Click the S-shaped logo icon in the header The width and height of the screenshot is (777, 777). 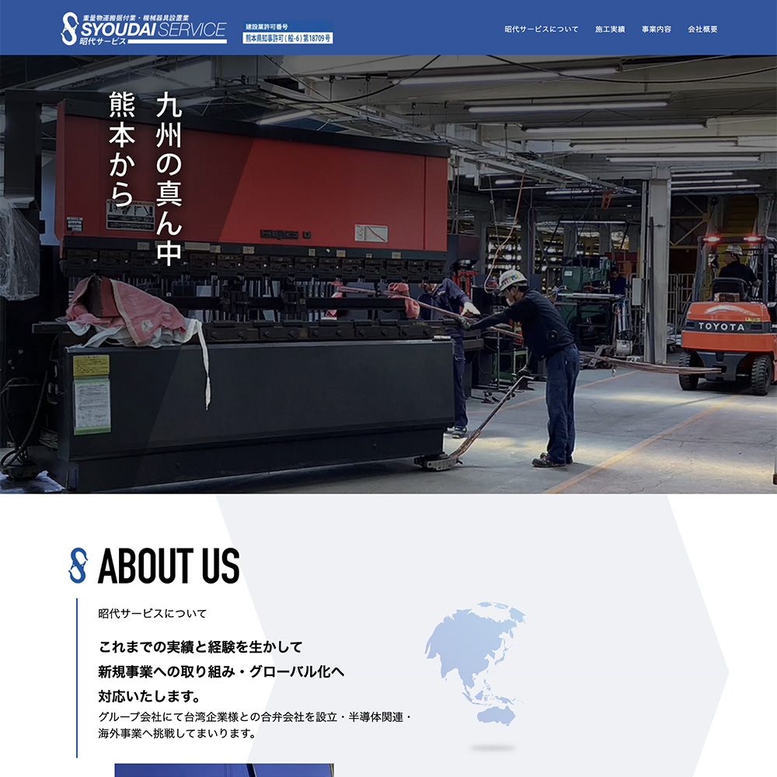(71, 28)
